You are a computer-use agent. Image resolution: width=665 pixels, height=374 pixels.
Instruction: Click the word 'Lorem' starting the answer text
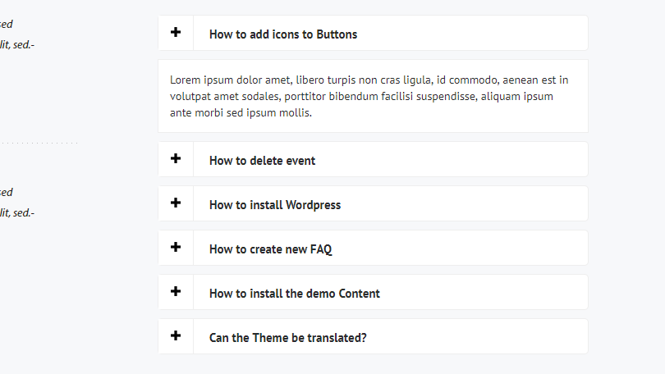[x=186, y=80]
